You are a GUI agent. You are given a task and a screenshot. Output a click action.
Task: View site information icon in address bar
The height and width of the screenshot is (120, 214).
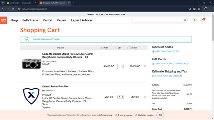19,9
